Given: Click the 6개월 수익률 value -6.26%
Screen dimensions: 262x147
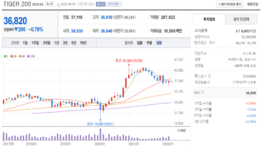Looking at the screenshot, I should point(251,116).
